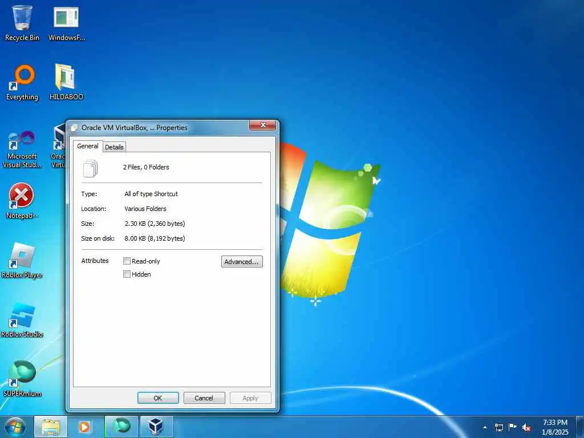Click the Properties dialog title bar icon

[x=74, y=128]
